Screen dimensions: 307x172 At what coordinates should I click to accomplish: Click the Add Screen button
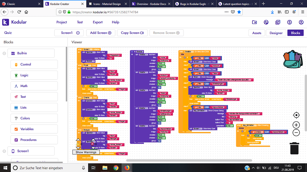(x=100, y=33)
